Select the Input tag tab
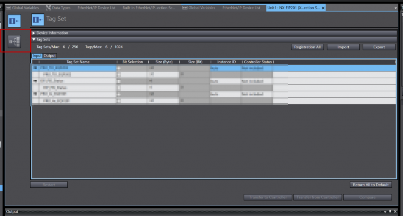403x216 pixels. (x=37, y=56)
